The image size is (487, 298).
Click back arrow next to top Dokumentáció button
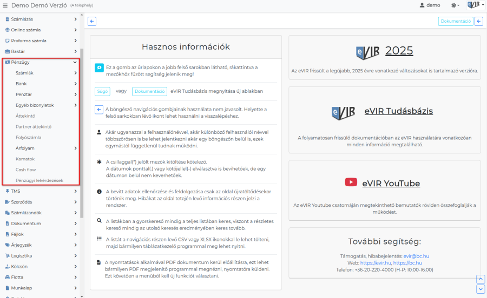point(479,22)
